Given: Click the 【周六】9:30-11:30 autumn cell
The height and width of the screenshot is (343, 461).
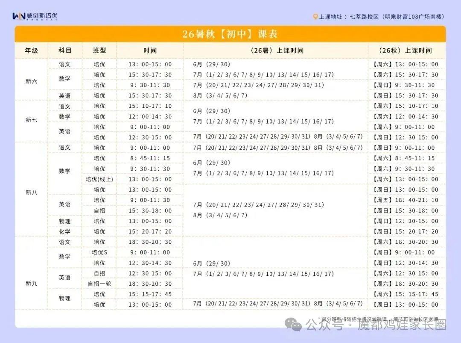Looking at the screenshot, I should [407, 169].
